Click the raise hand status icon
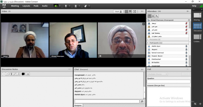Screen dimensions: 203x107 (x=85, y=6)
